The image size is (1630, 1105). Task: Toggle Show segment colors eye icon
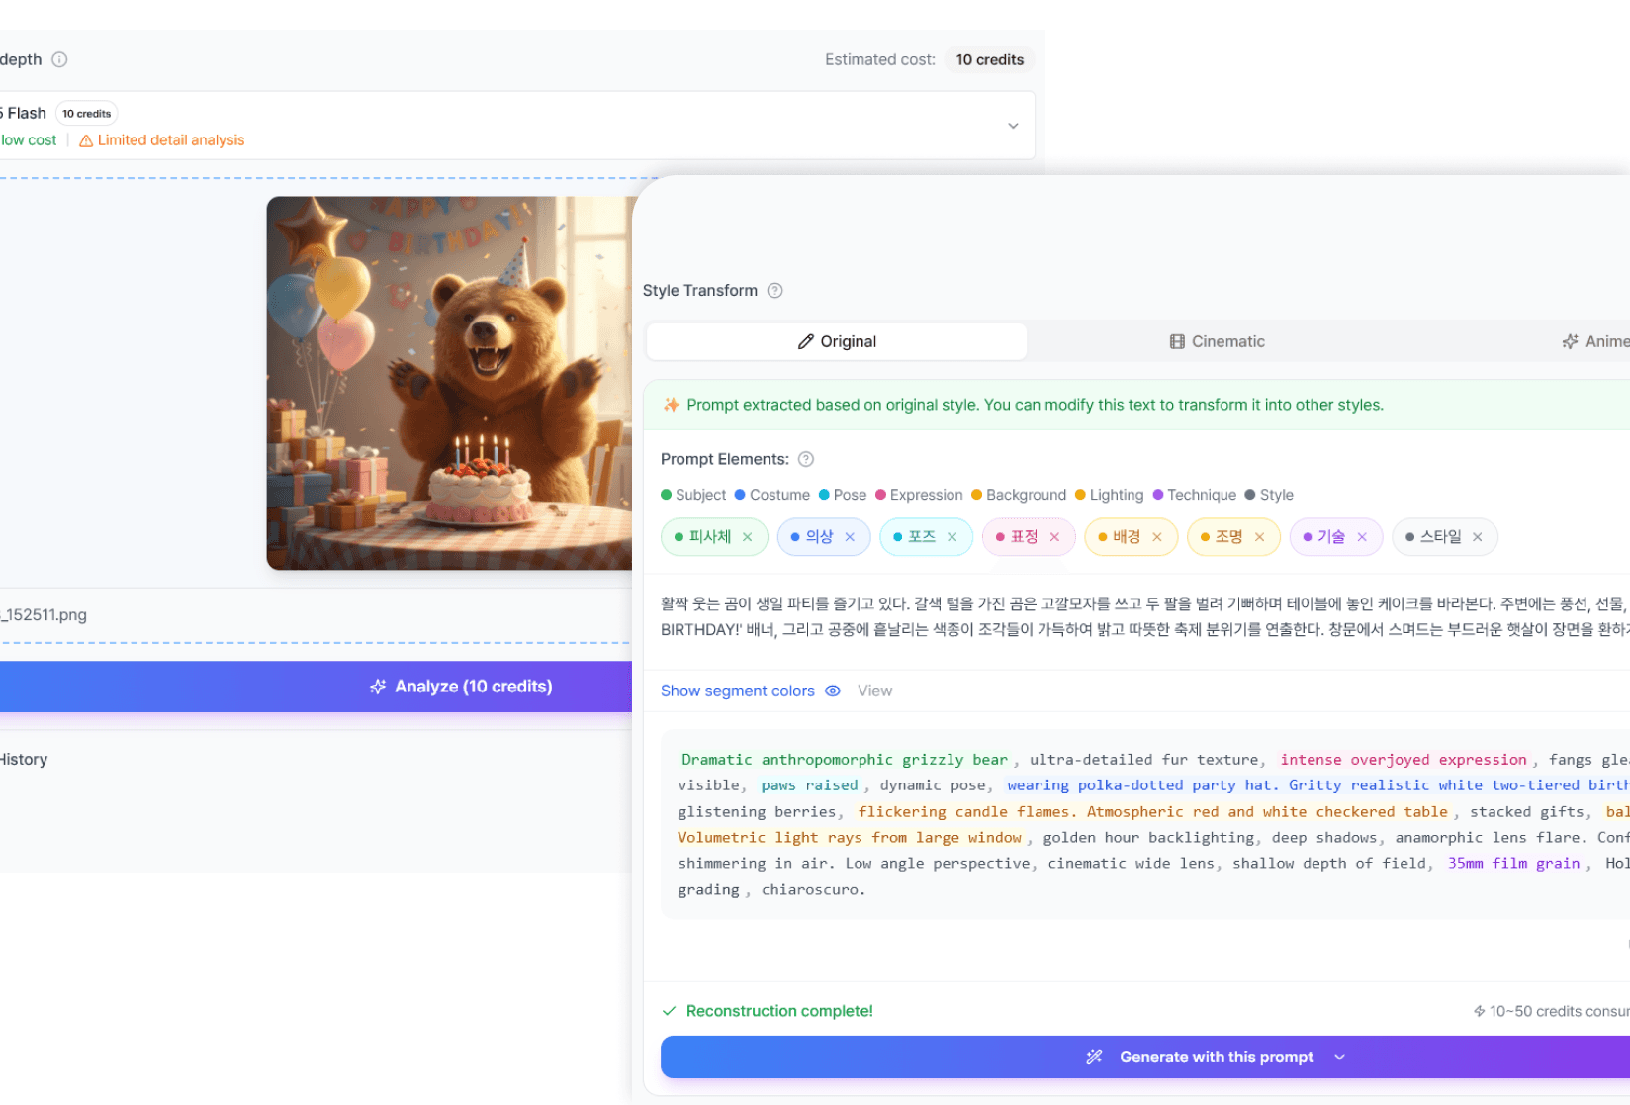tap(833, 691)
